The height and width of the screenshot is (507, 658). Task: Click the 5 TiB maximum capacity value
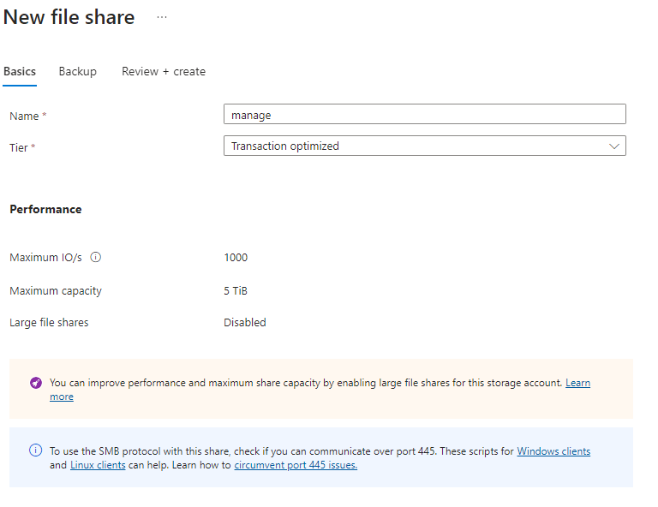pos(236,290)
